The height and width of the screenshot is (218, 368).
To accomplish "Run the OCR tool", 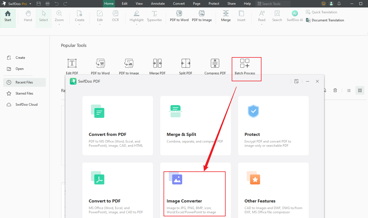I will coord(115,16).
